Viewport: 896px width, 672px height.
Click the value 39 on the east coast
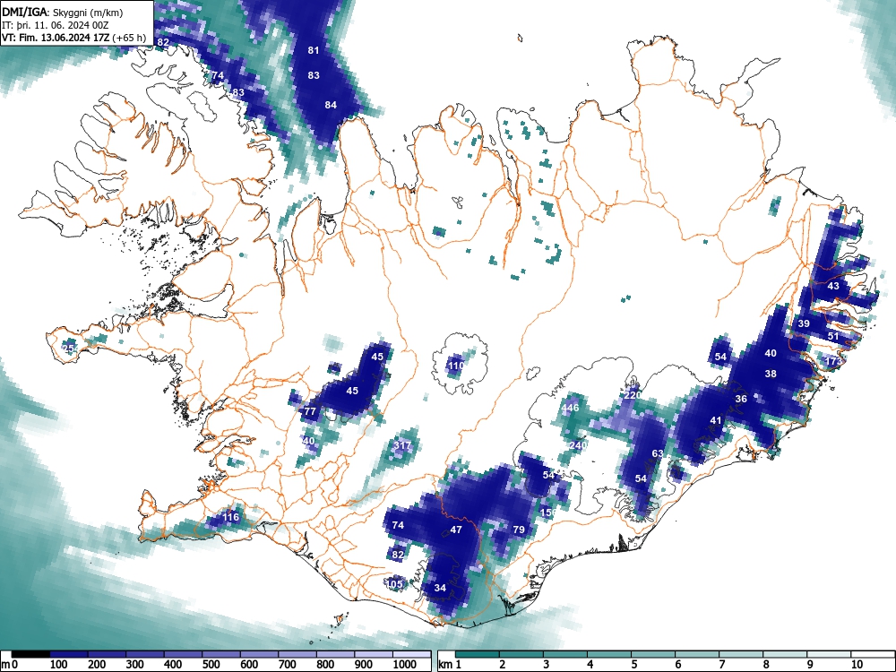point(804,323)
